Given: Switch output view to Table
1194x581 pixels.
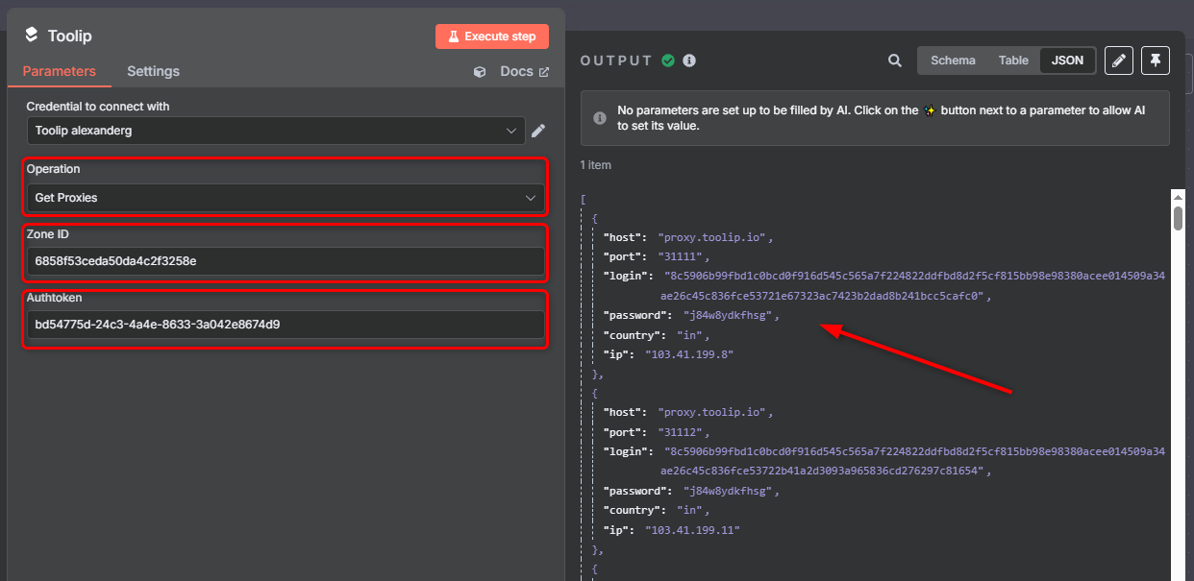Looking at the screenshot, I should pos(1013,61).
